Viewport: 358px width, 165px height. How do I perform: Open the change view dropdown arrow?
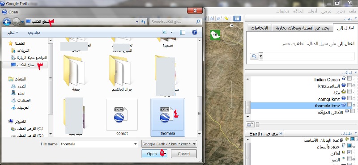pos(172,32)
